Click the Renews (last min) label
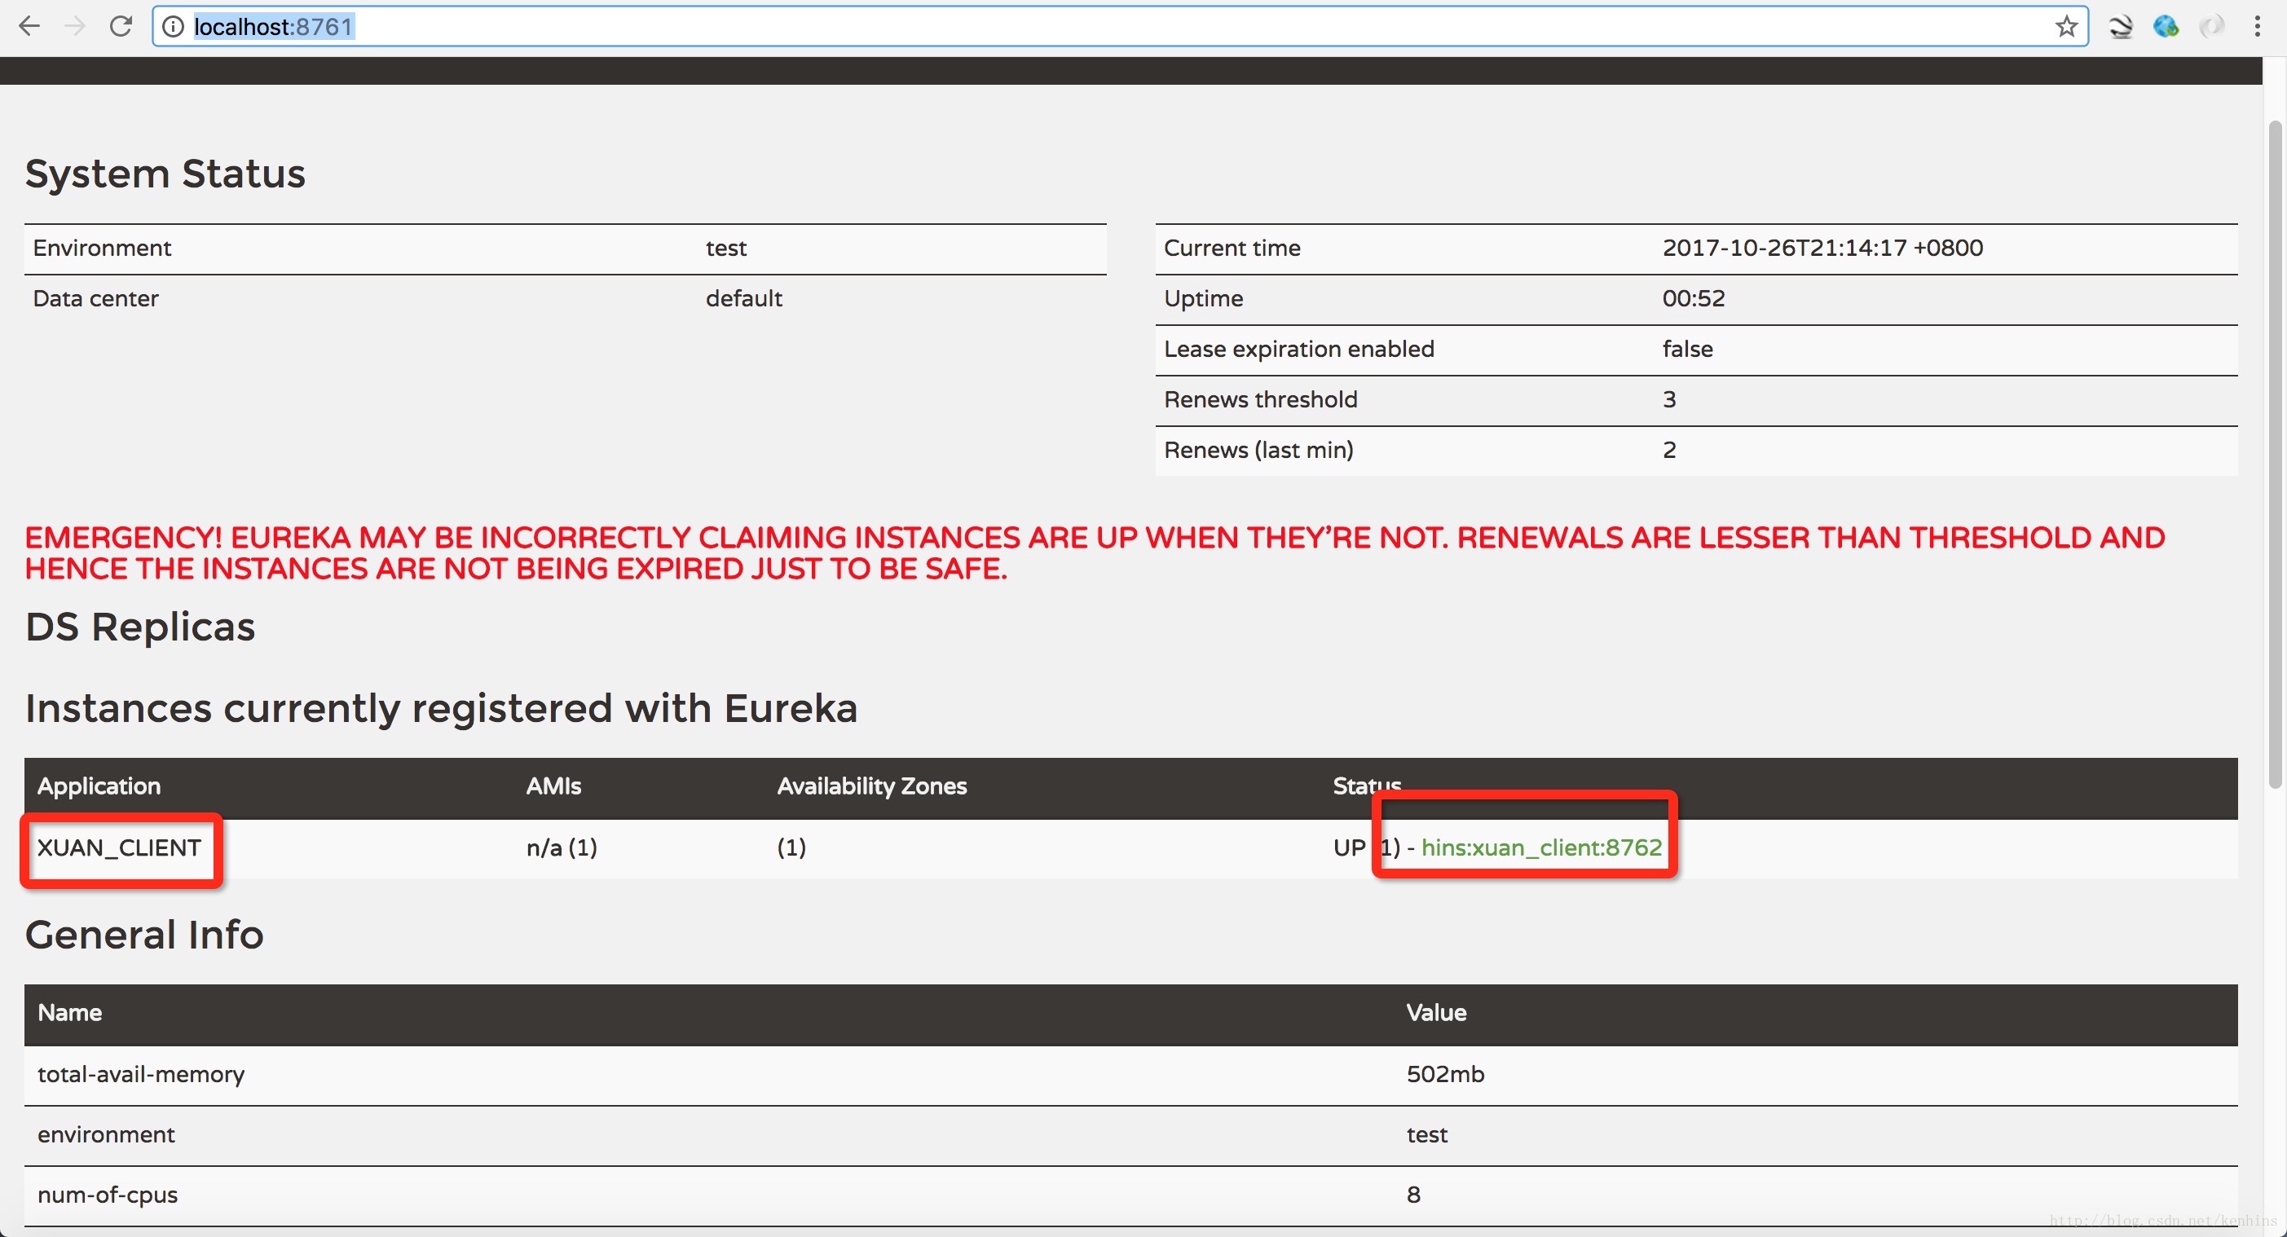This screenshot has width=2287, height=1237. pyautogui.click(x=1258, y=451)
